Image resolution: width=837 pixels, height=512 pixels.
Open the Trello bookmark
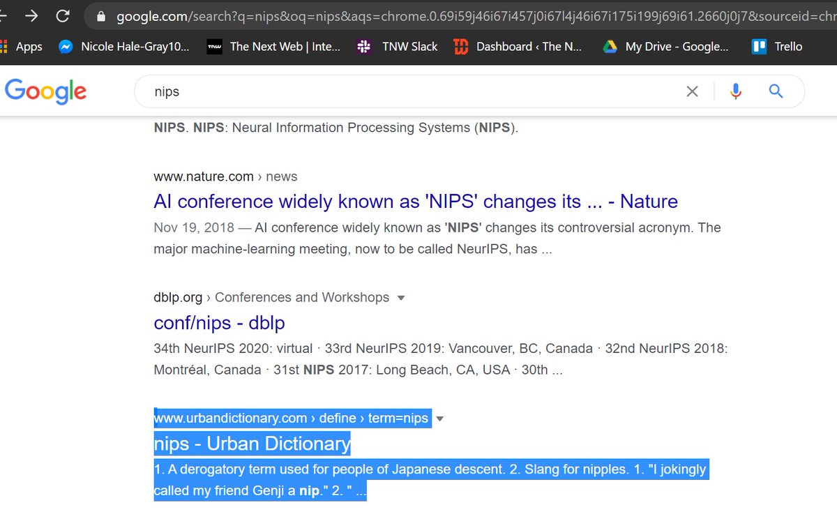tap(777, 47)
